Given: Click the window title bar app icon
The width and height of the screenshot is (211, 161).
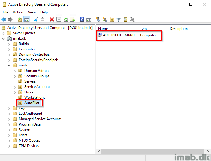Looking at the screenshot, I should [x=4, y=4].
